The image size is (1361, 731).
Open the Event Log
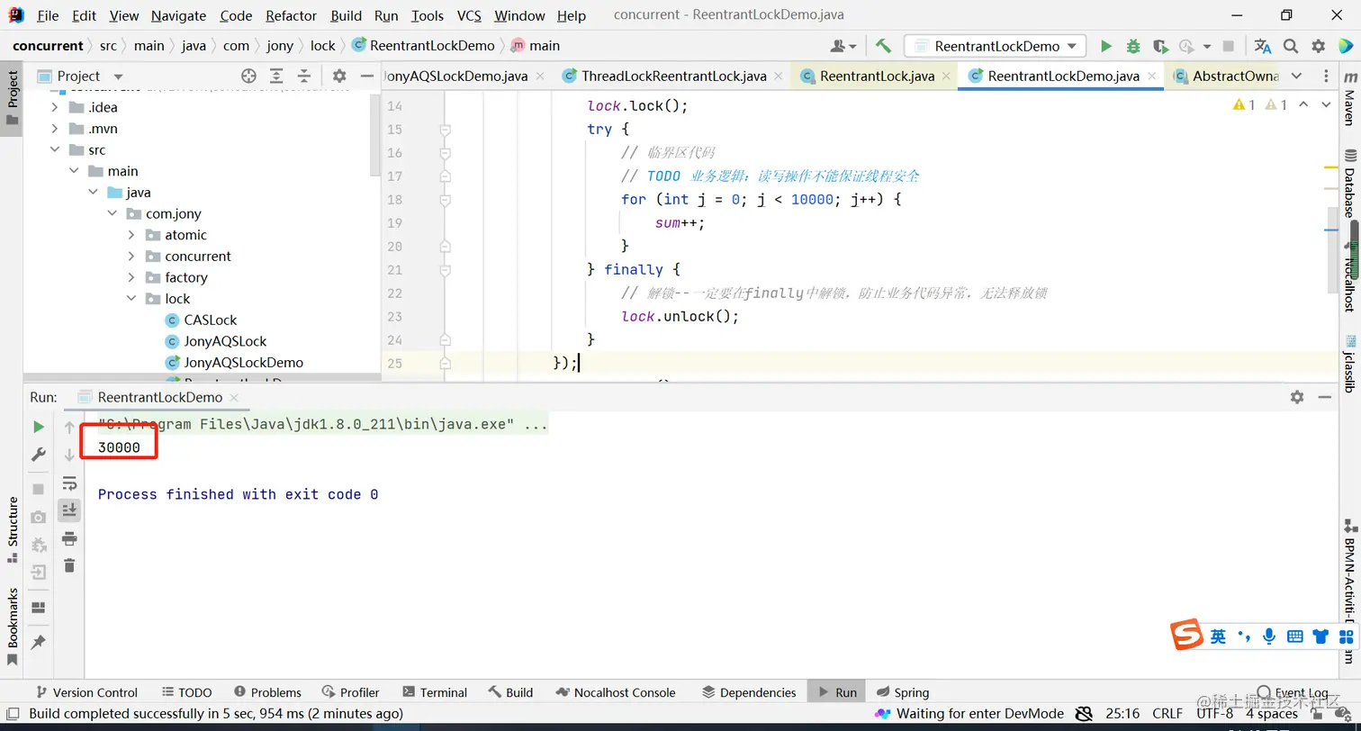(1293, 692)
